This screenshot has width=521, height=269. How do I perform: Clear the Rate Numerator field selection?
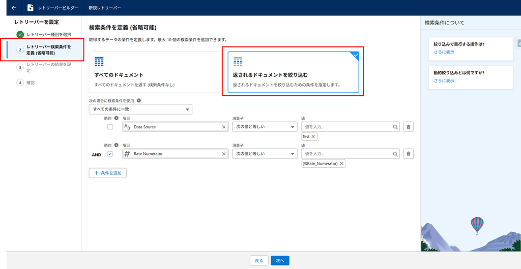[224, 154]
